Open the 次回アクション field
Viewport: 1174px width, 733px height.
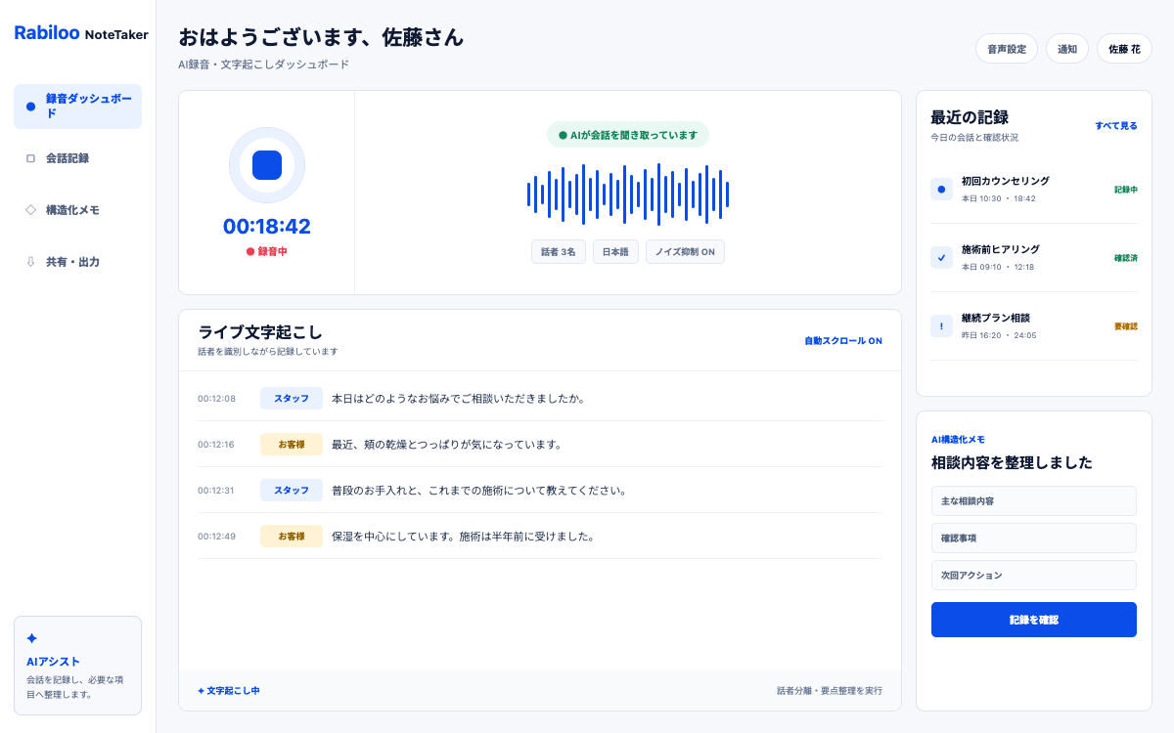pos(1034,575)
